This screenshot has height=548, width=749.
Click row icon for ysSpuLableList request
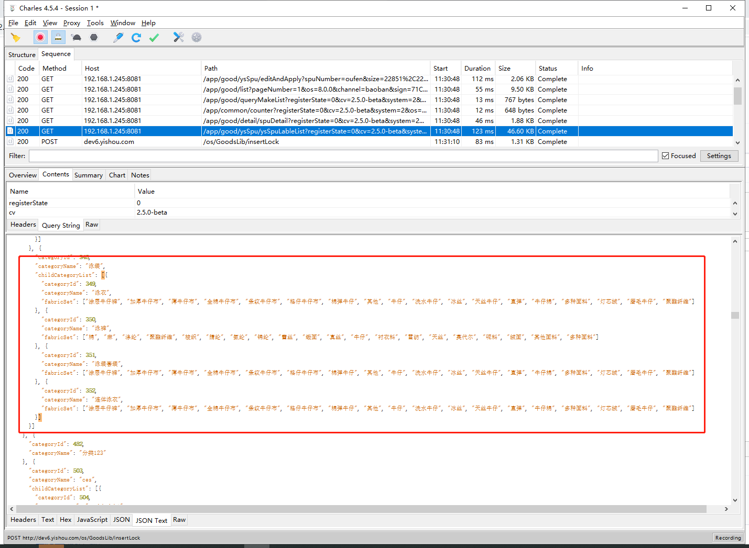[x=10, y=131]
